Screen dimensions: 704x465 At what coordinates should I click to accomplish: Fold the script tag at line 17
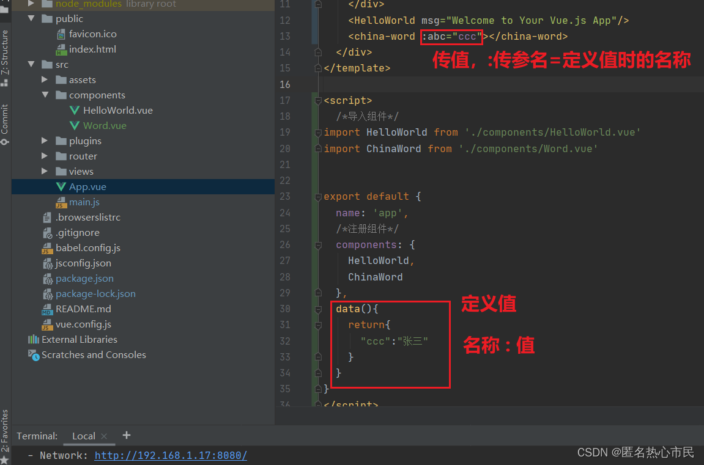click(x=317, y=101)
